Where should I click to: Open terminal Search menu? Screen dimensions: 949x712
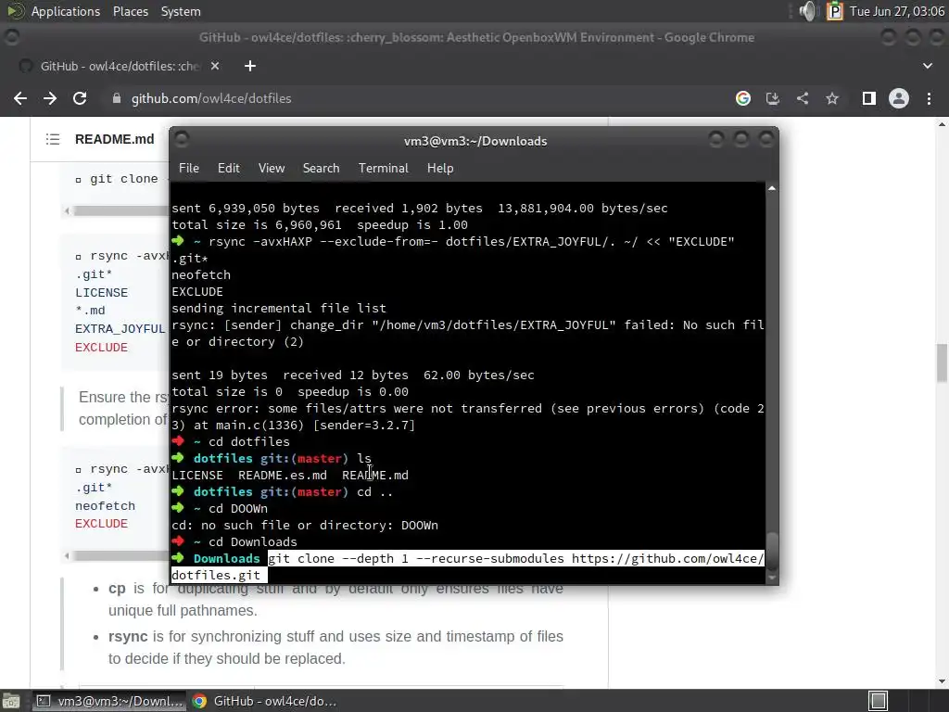321,169
